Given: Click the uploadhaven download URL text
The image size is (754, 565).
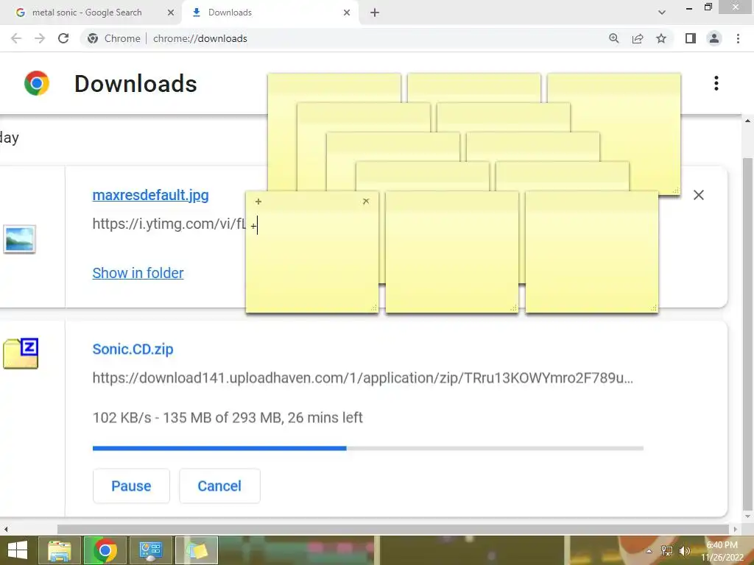Looking at the screenshot, I should pyautogui.click(x=362, y=378).
